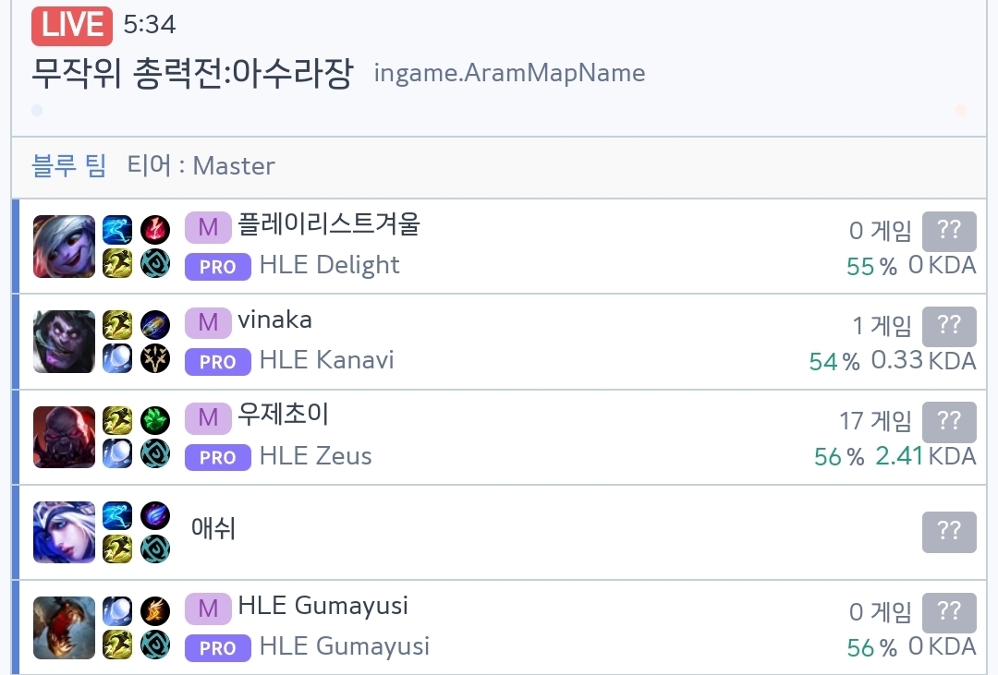998x675 pixels.
Task: Click the purple keystone rune in 애쉬's row
Action: click(x=155, y=515)
